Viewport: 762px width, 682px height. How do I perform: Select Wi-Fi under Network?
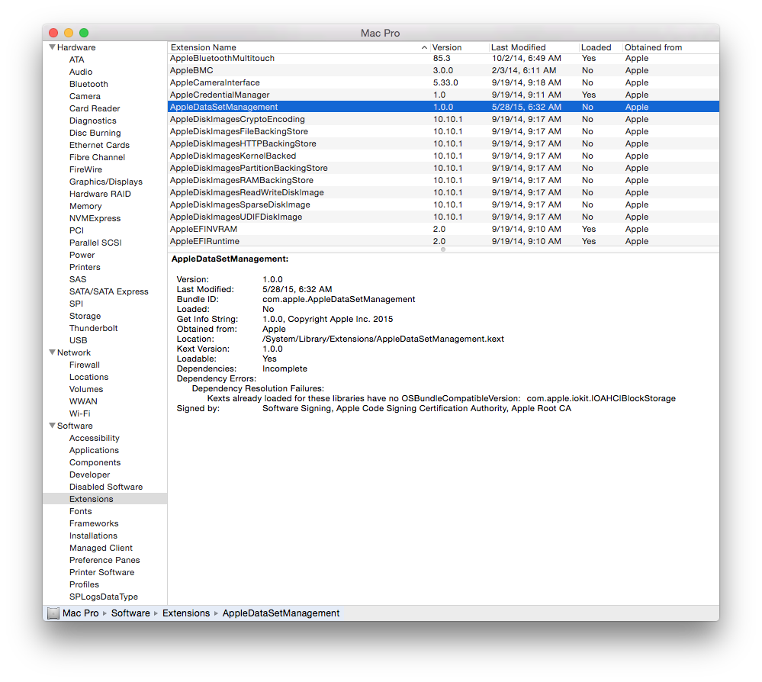click(x=79, y=413)
